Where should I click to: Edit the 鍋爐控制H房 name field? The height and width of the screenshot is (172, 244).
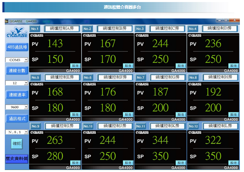point(220,77)
